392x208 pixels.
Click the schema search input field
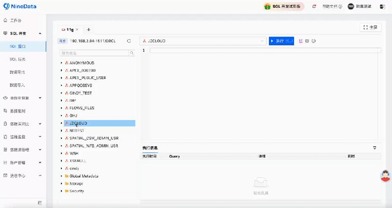click(94, 53)
